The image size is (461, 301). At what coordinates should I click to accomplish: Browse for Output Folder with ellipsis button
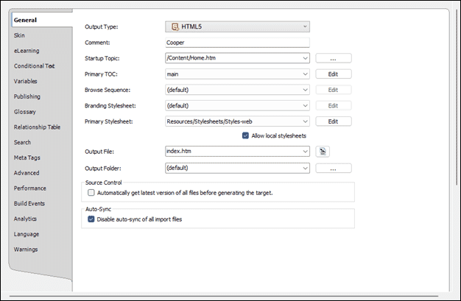pos(334,169)
